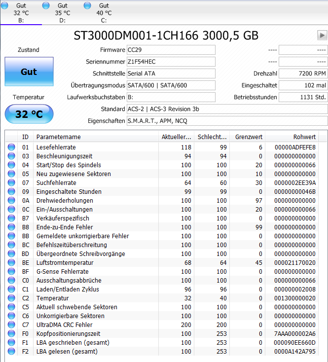Select the Luftstromtemperatur parameter name
Screen dimensions: 328x362
[x=65, y=262]
